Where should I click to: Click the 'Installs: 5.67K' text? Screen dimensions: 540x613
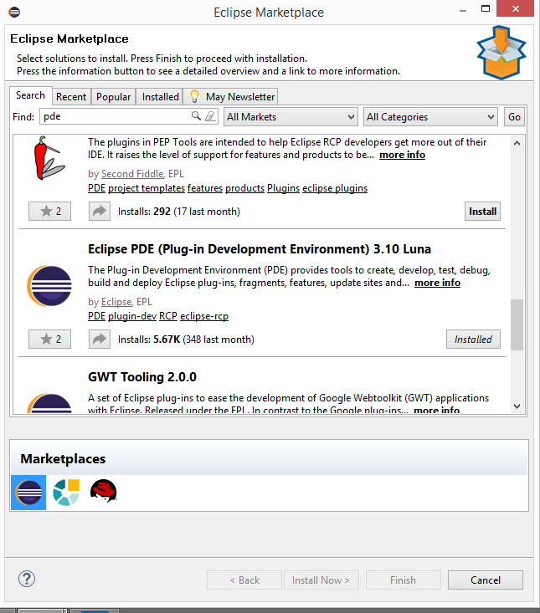(x=149, y=340)
